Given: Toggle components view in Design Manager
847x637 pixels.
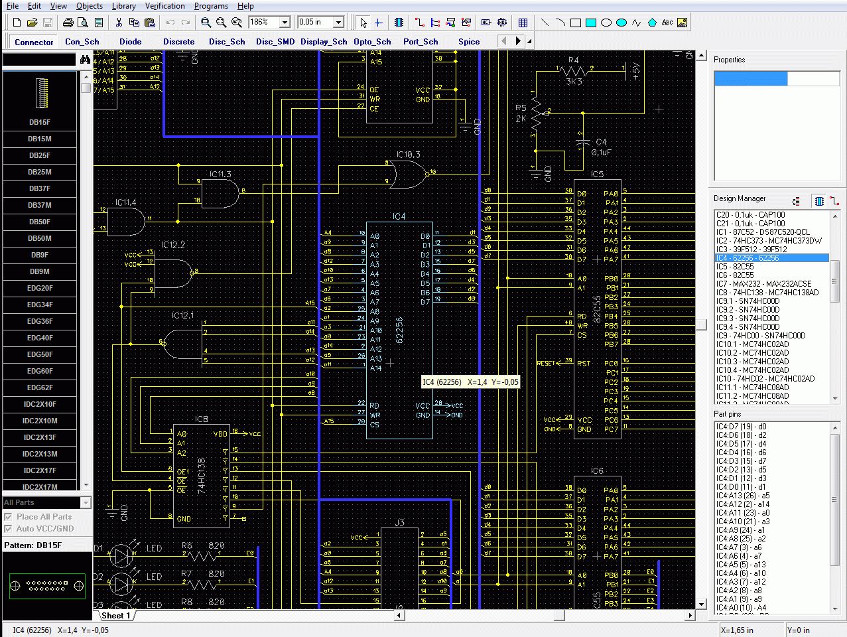Looking at the screenshot, I should (819, 200).
